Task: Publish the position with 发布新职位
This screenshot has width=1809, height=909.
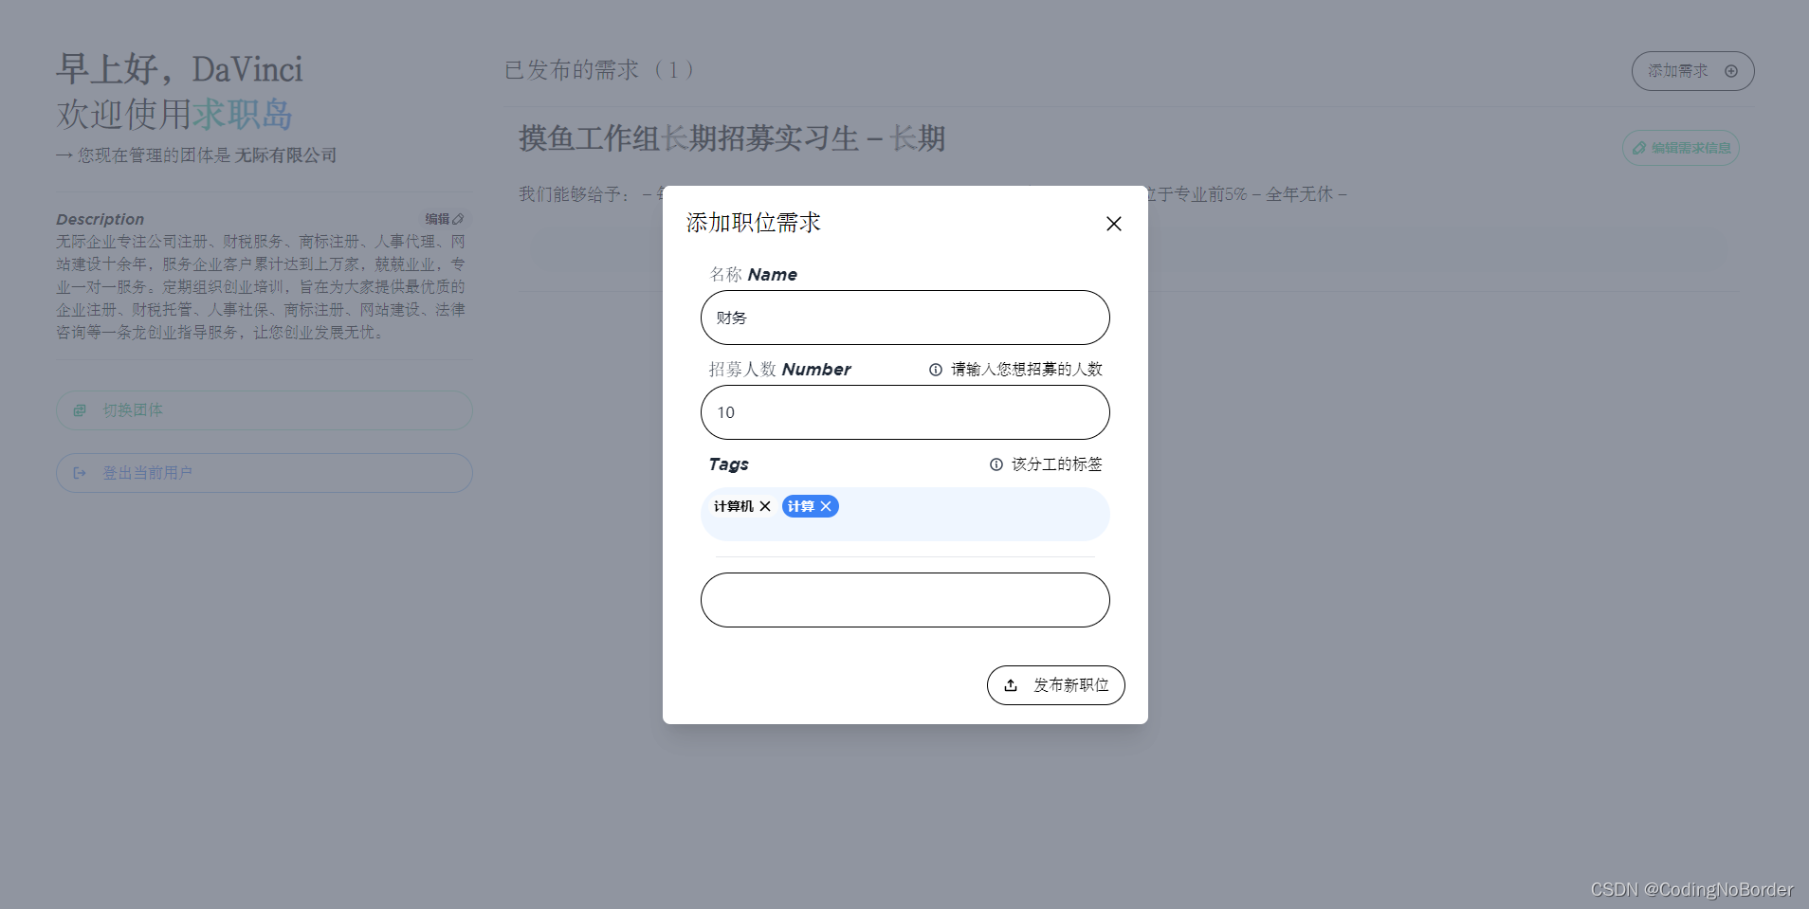Action: (1056, 685)
